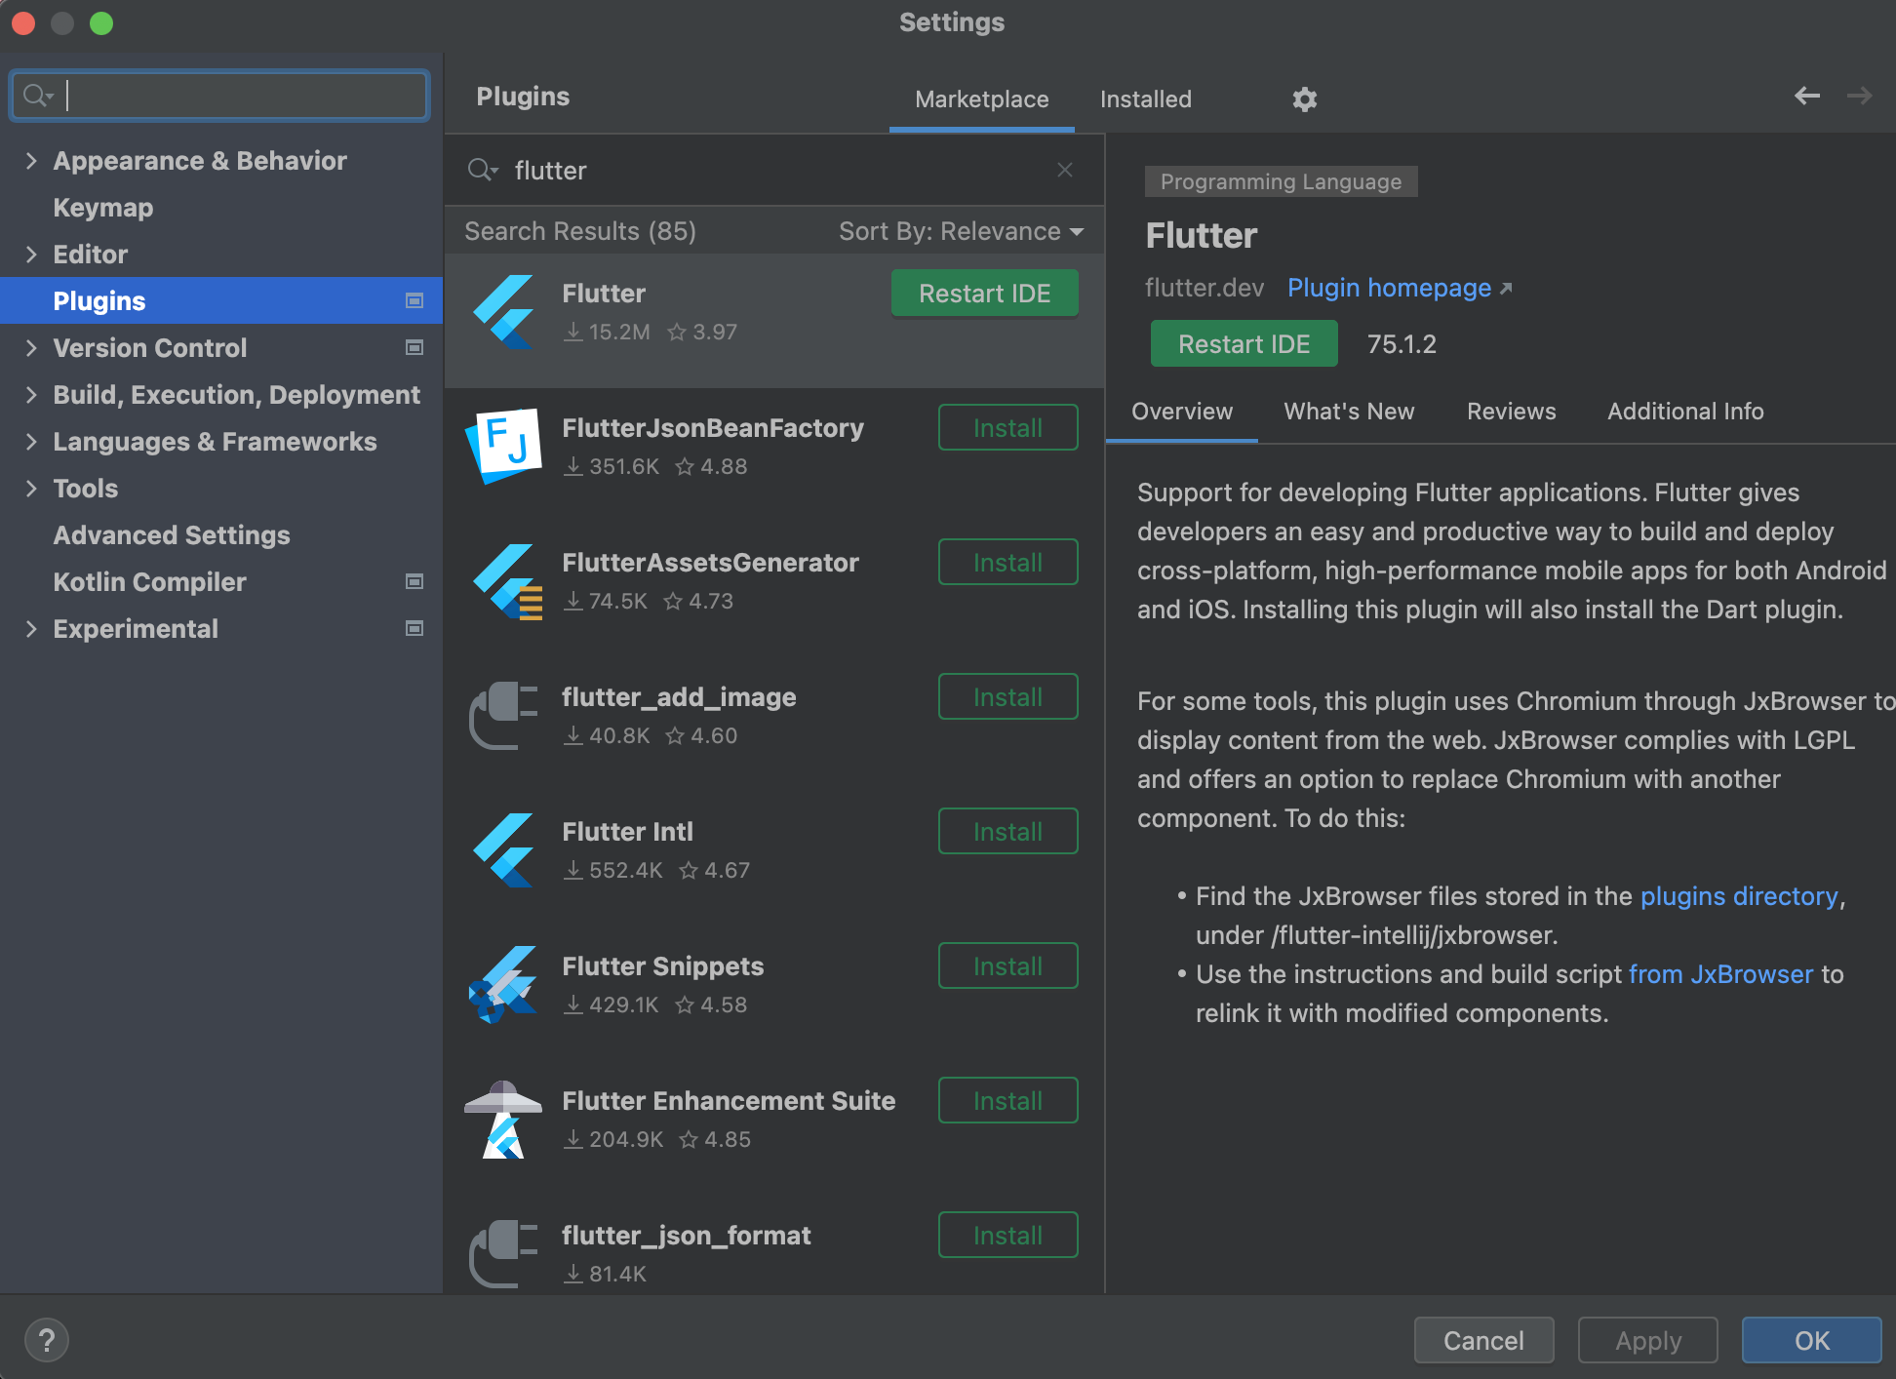1896x1379 pixels.
Task: Open the What's New tab
Action: click(x=1349, y=412)
